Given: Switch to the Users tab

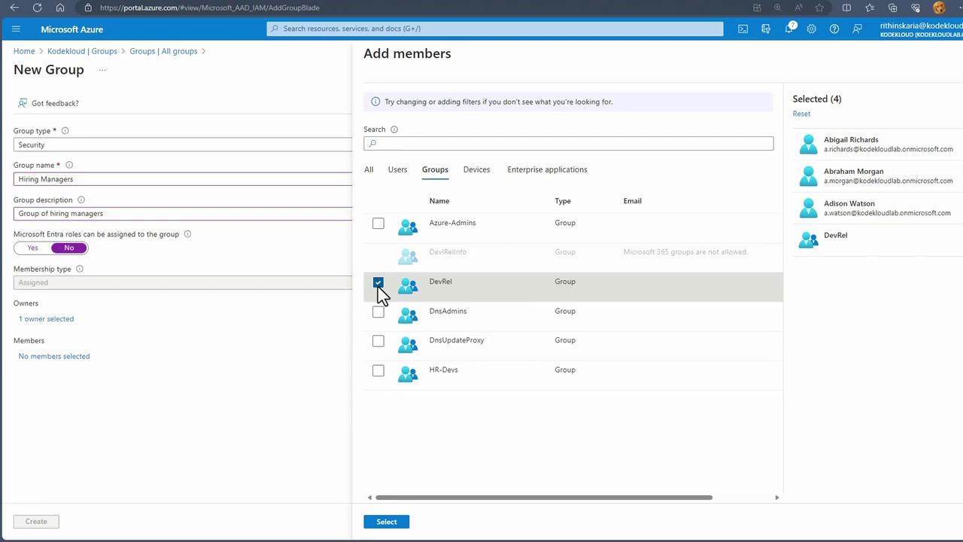Looking at the screenshot, I should click(x=397, y=169).
